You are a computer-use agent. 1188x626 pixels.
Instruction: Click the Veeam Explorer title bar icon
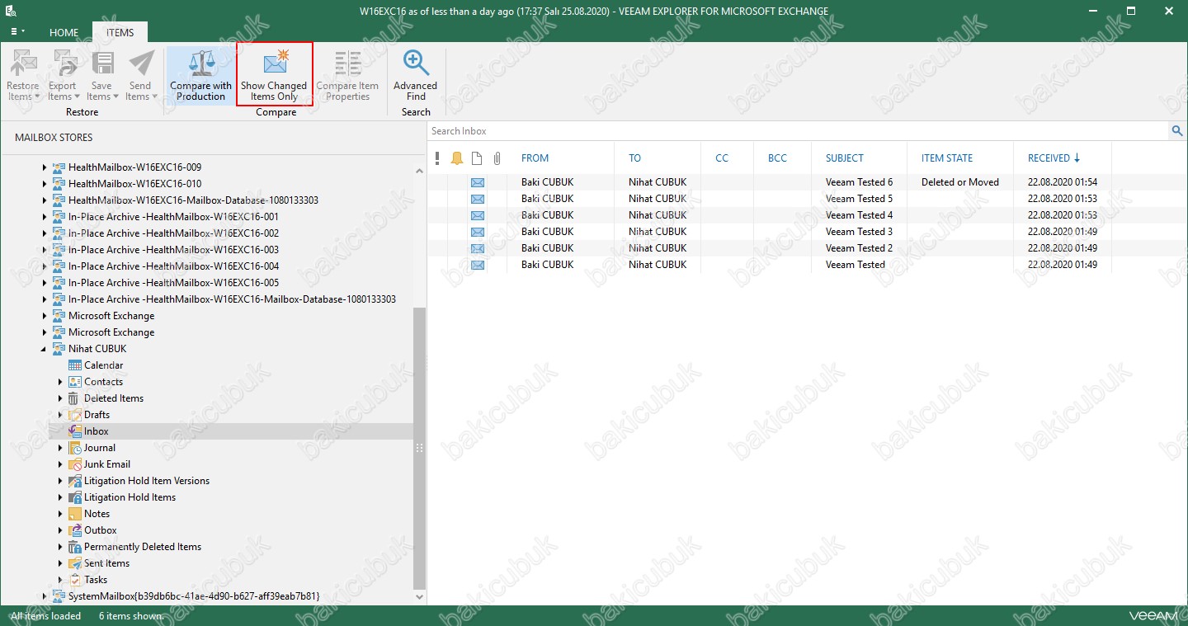coord(12,11)
